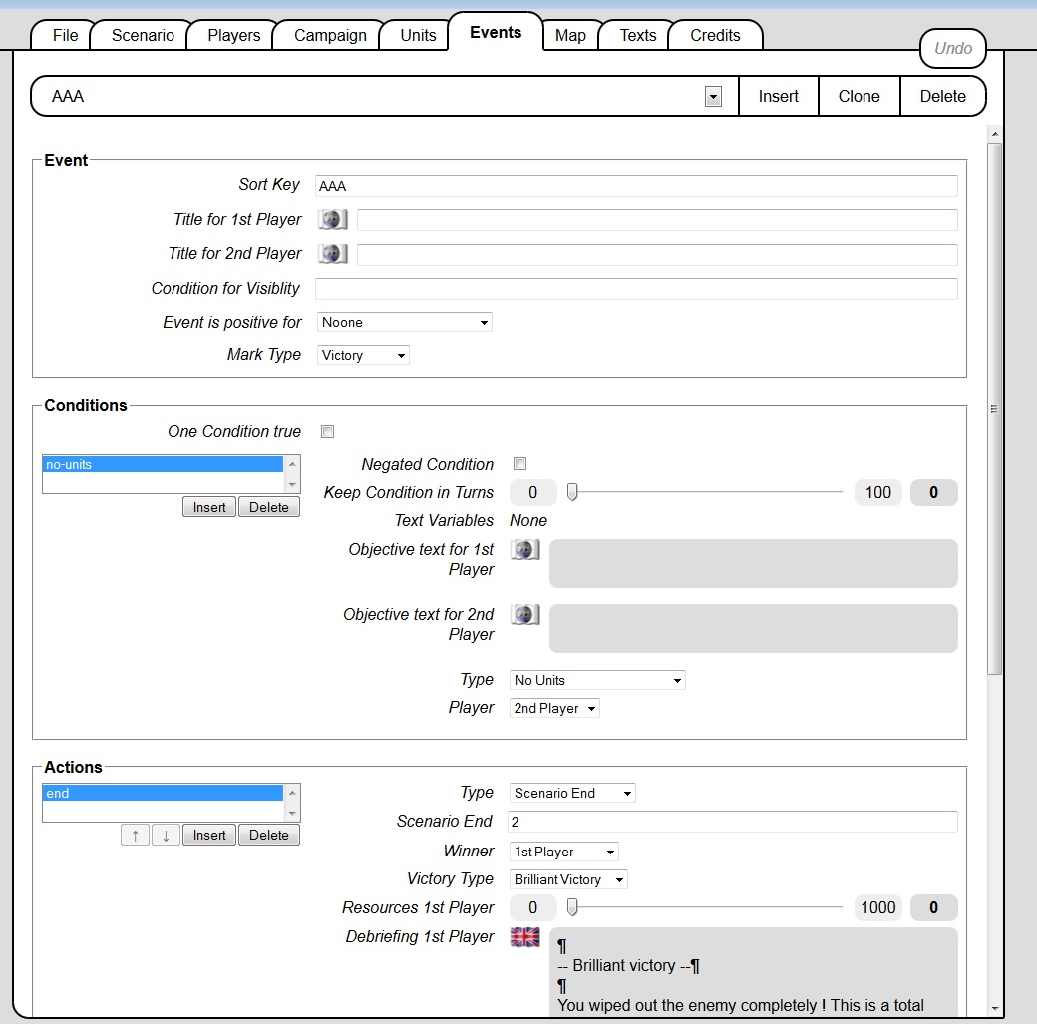Click the Keep Condition in Turns slider handle
Viewport: 1037px width, 1024px height.
pyautogui.click(x=572, y=492)
